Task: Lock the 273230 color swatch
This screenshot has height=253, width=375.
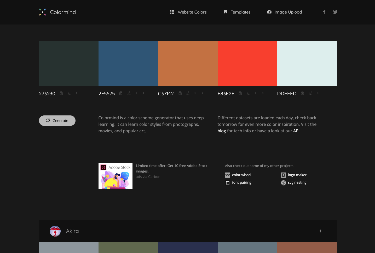Action: pyautogui.click(x=61, y=93)
